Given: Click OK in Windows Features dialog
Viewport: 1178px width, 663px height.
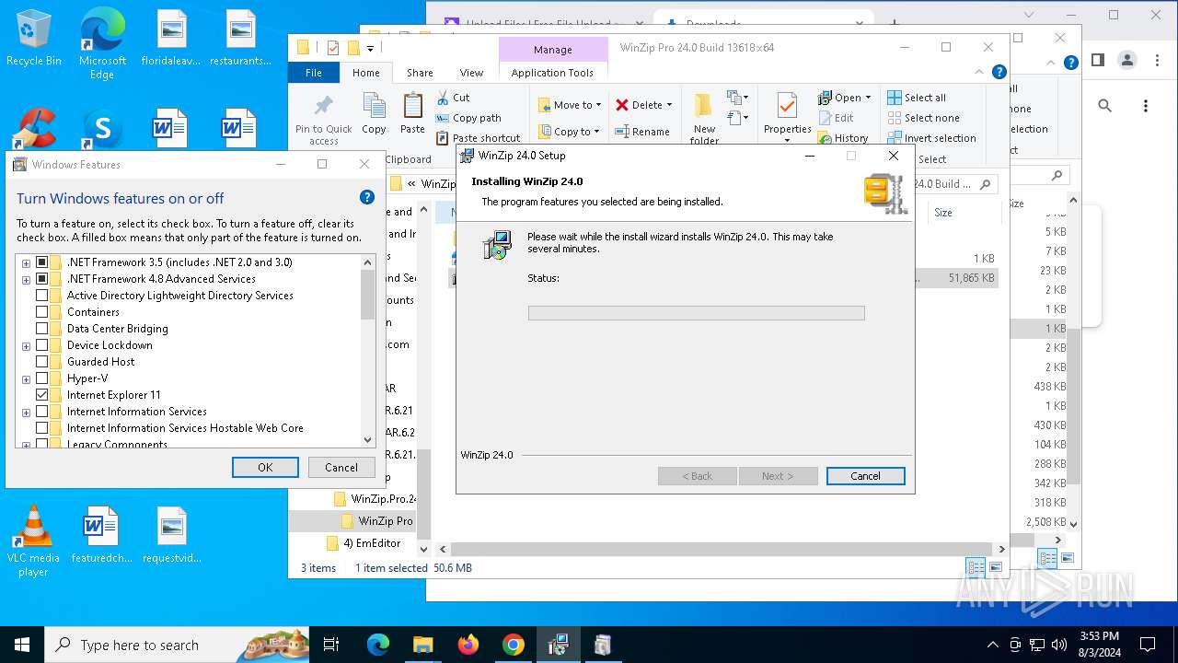Looking at the screenshot, I should (265, 467).
